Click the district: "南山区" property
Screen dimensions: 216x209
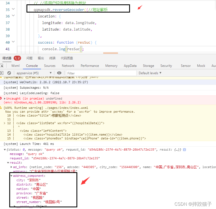tap(32, 184)
